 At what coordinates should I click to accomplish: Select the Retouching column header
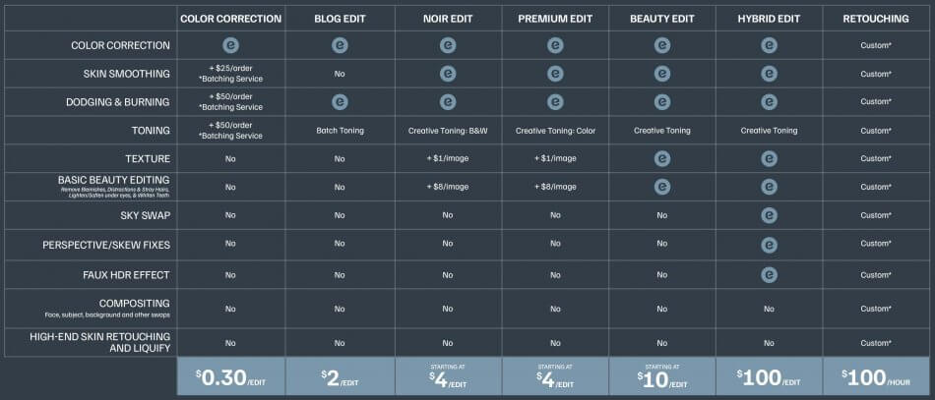tap(875, 18)
